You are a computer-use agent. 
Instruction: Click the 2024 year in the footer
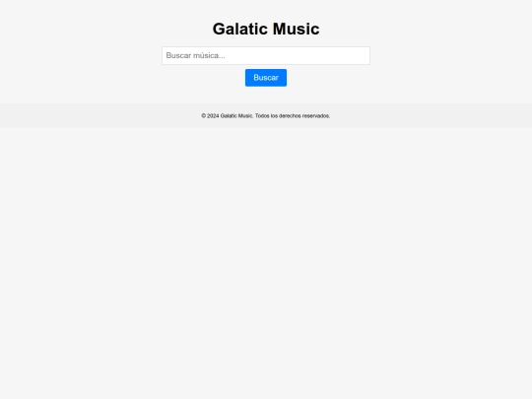(x=213, y=116)
